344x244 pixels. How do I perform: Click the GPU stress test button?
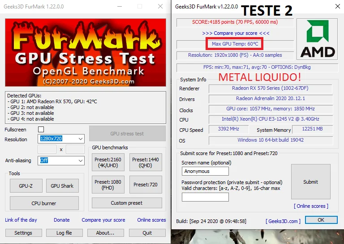[x=127, y=134]
